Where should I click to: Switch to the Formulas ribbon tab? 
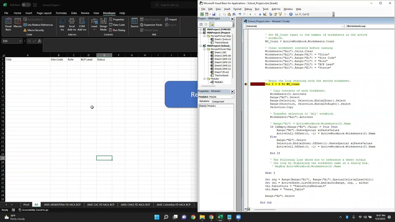coord(61,13)
